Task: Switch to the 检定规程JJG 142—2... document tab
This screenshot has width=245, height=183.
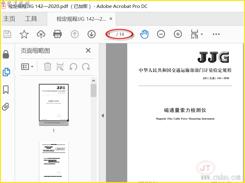Action: (81, 19)
